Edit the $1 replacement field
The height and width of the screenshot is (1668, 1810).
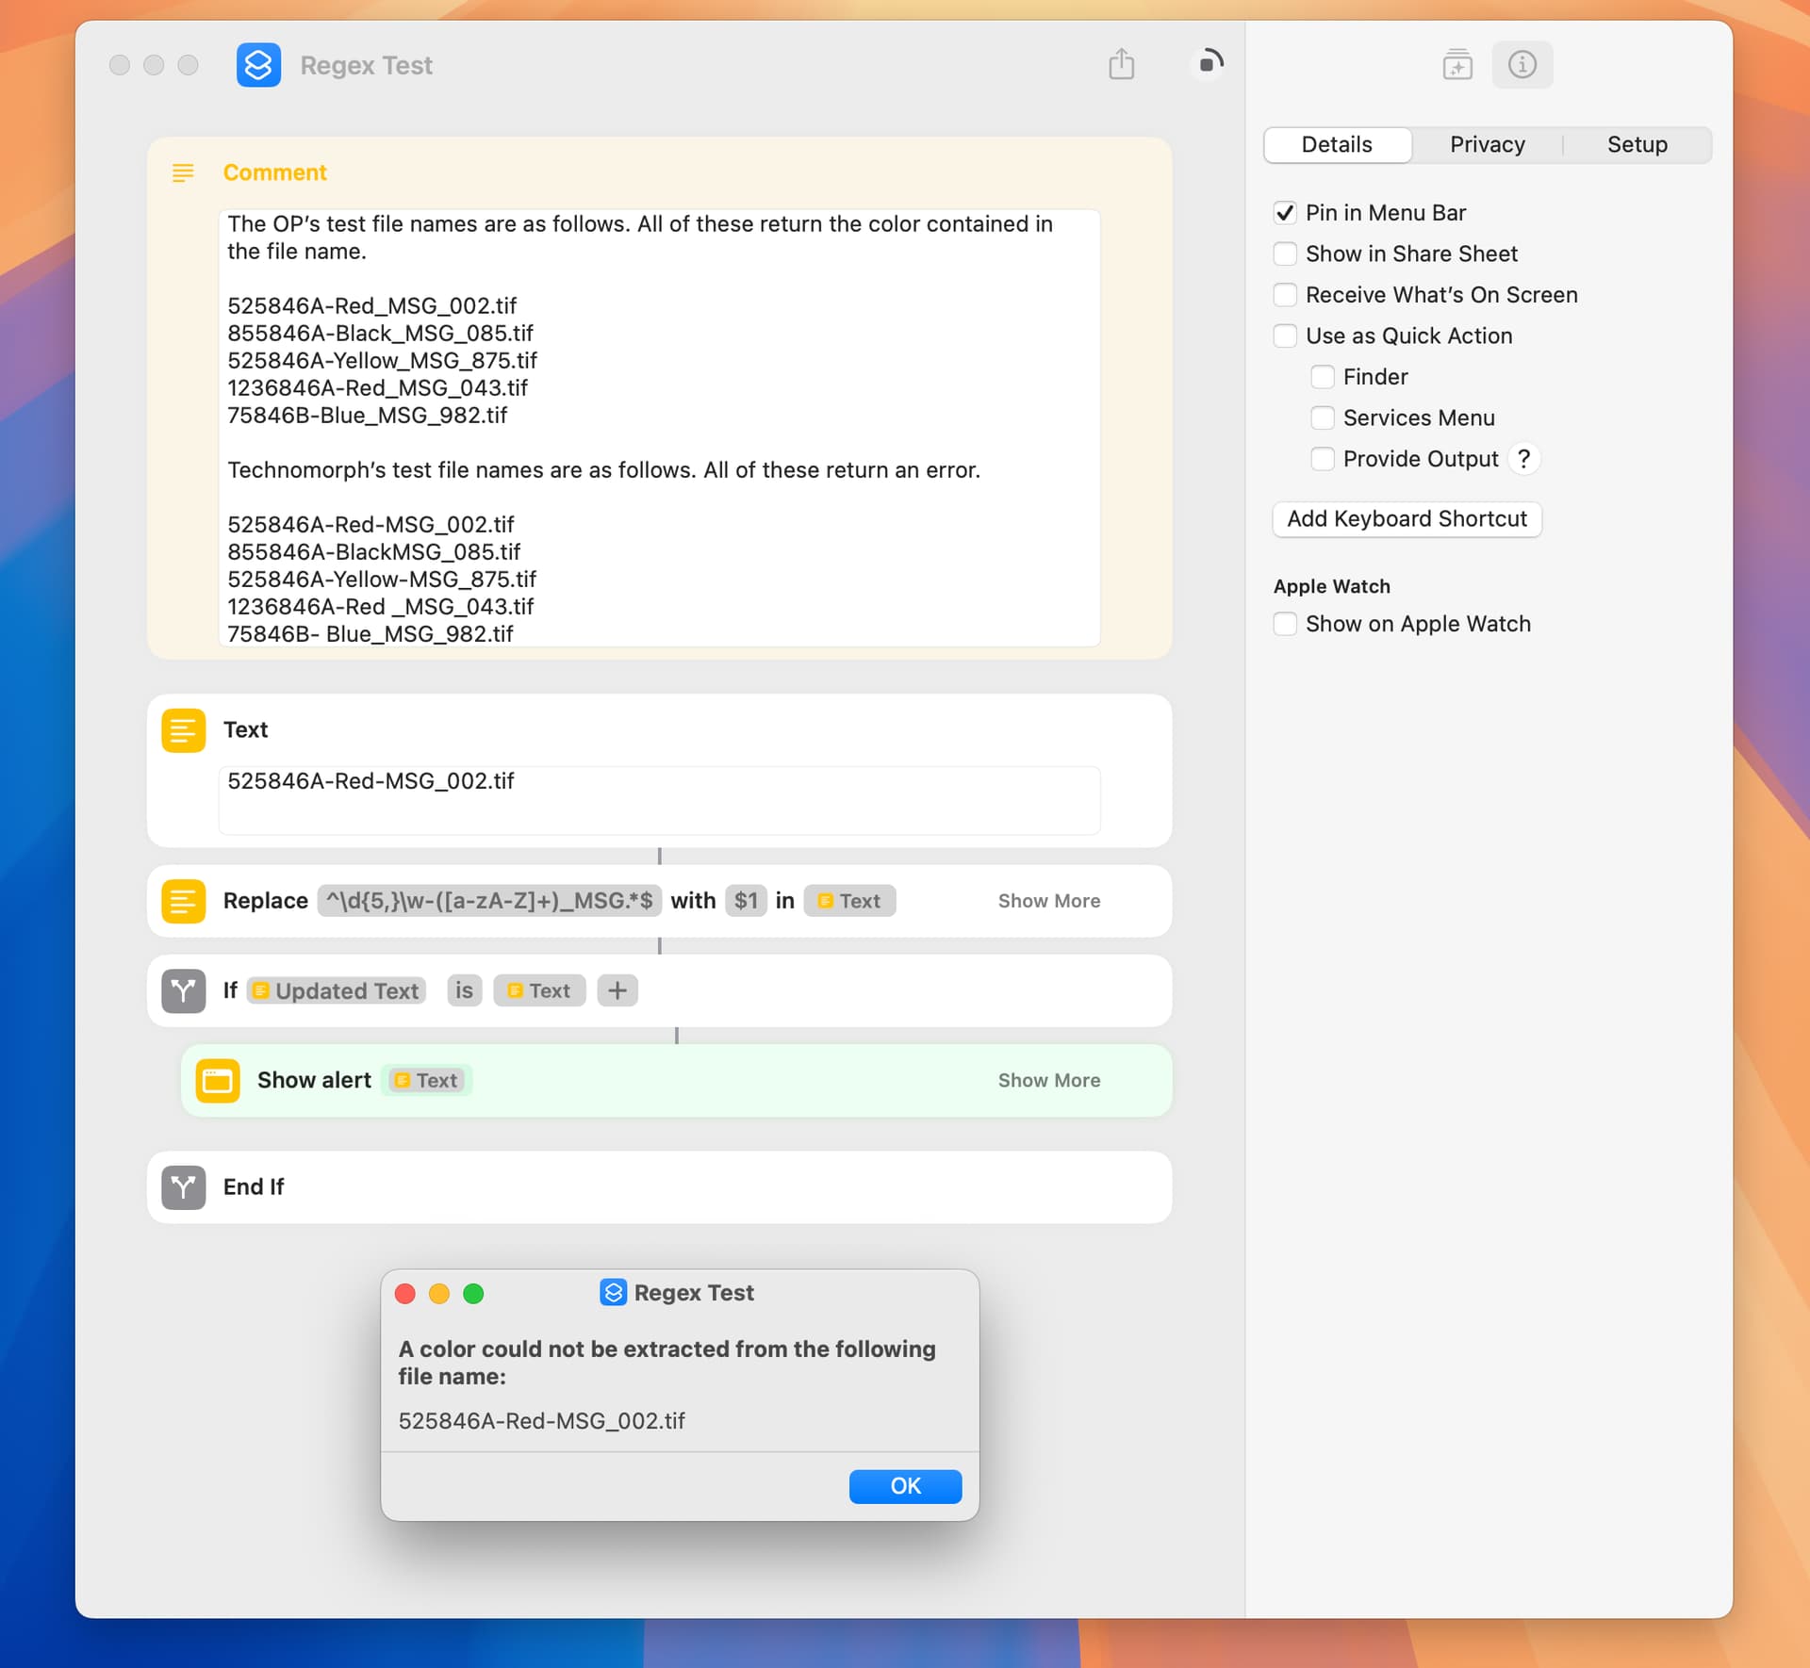click(x=746, y=901)
